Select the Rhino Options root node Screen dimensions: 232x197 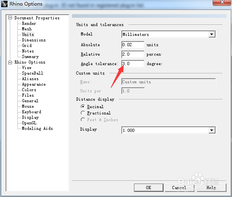30,62
